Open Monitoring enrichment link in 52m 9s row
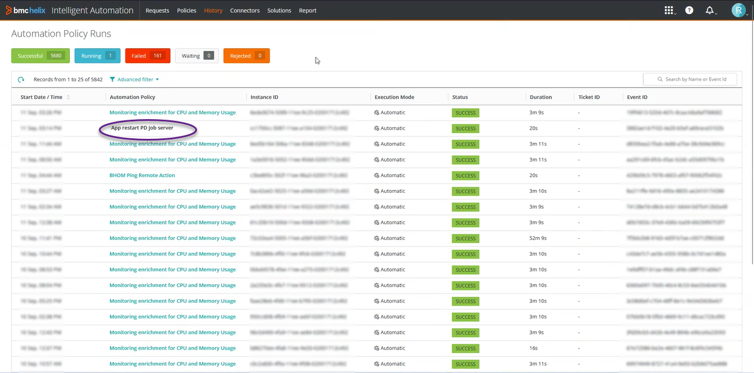Viewport: 754px width, 373px height. [173, 238]
